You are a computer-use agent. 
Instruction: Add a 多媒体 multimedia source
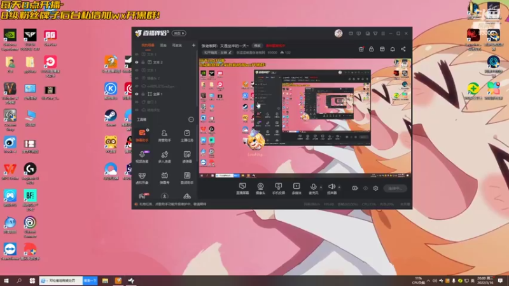[296, 188]
